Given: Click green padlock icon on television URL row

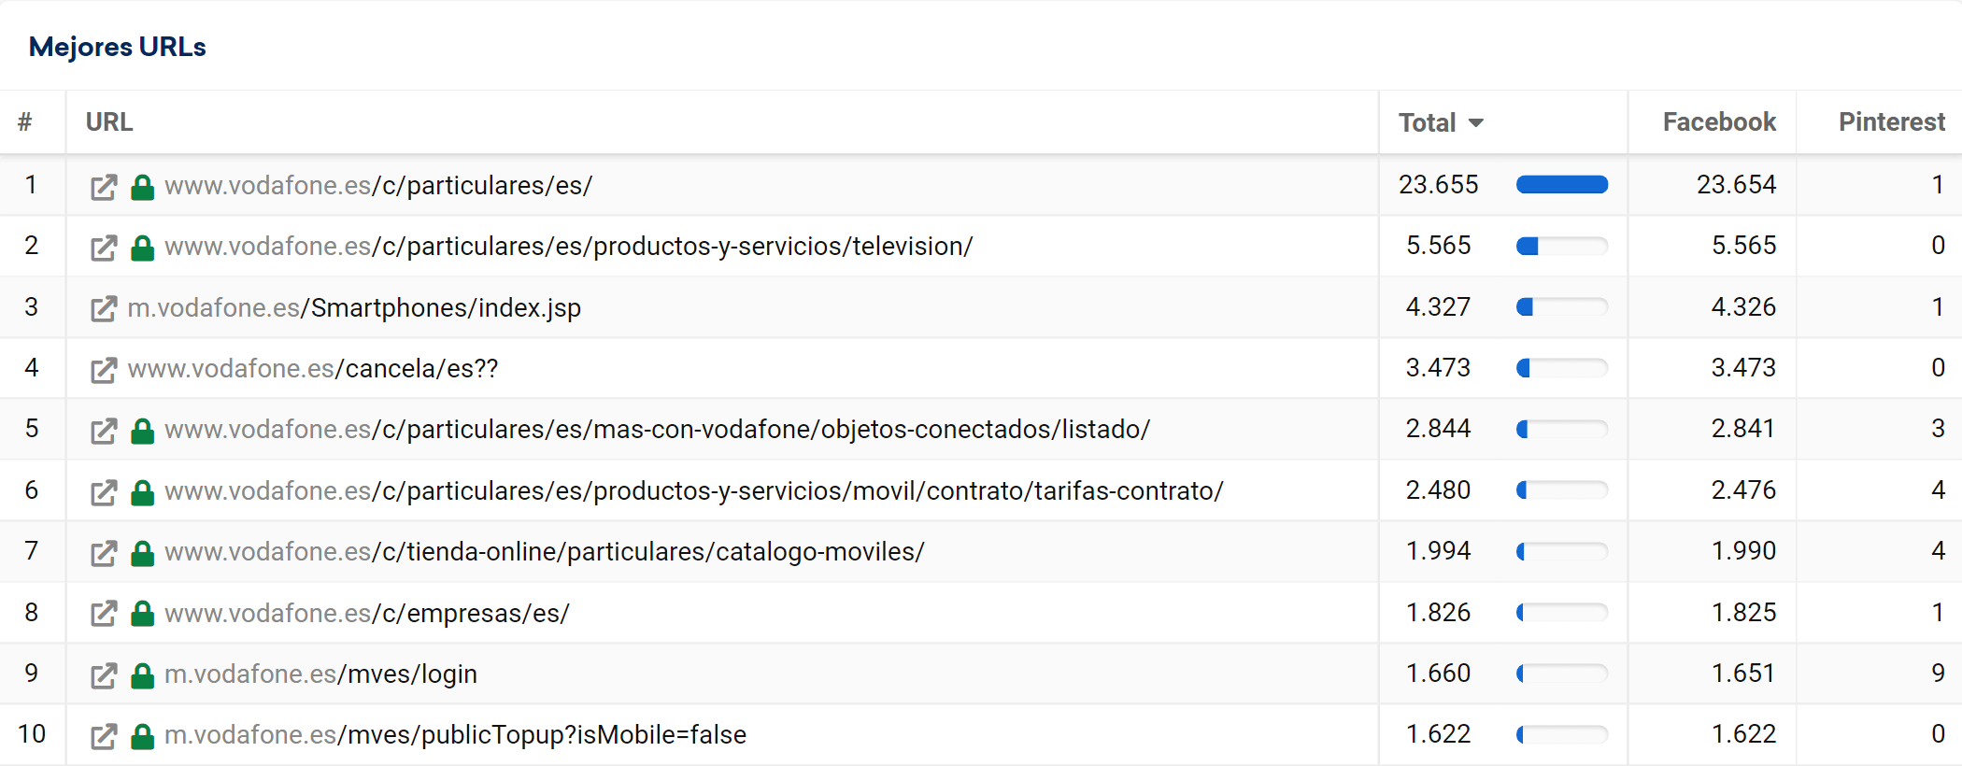Looking at the screenshot, I should click(x=142, y=248).
